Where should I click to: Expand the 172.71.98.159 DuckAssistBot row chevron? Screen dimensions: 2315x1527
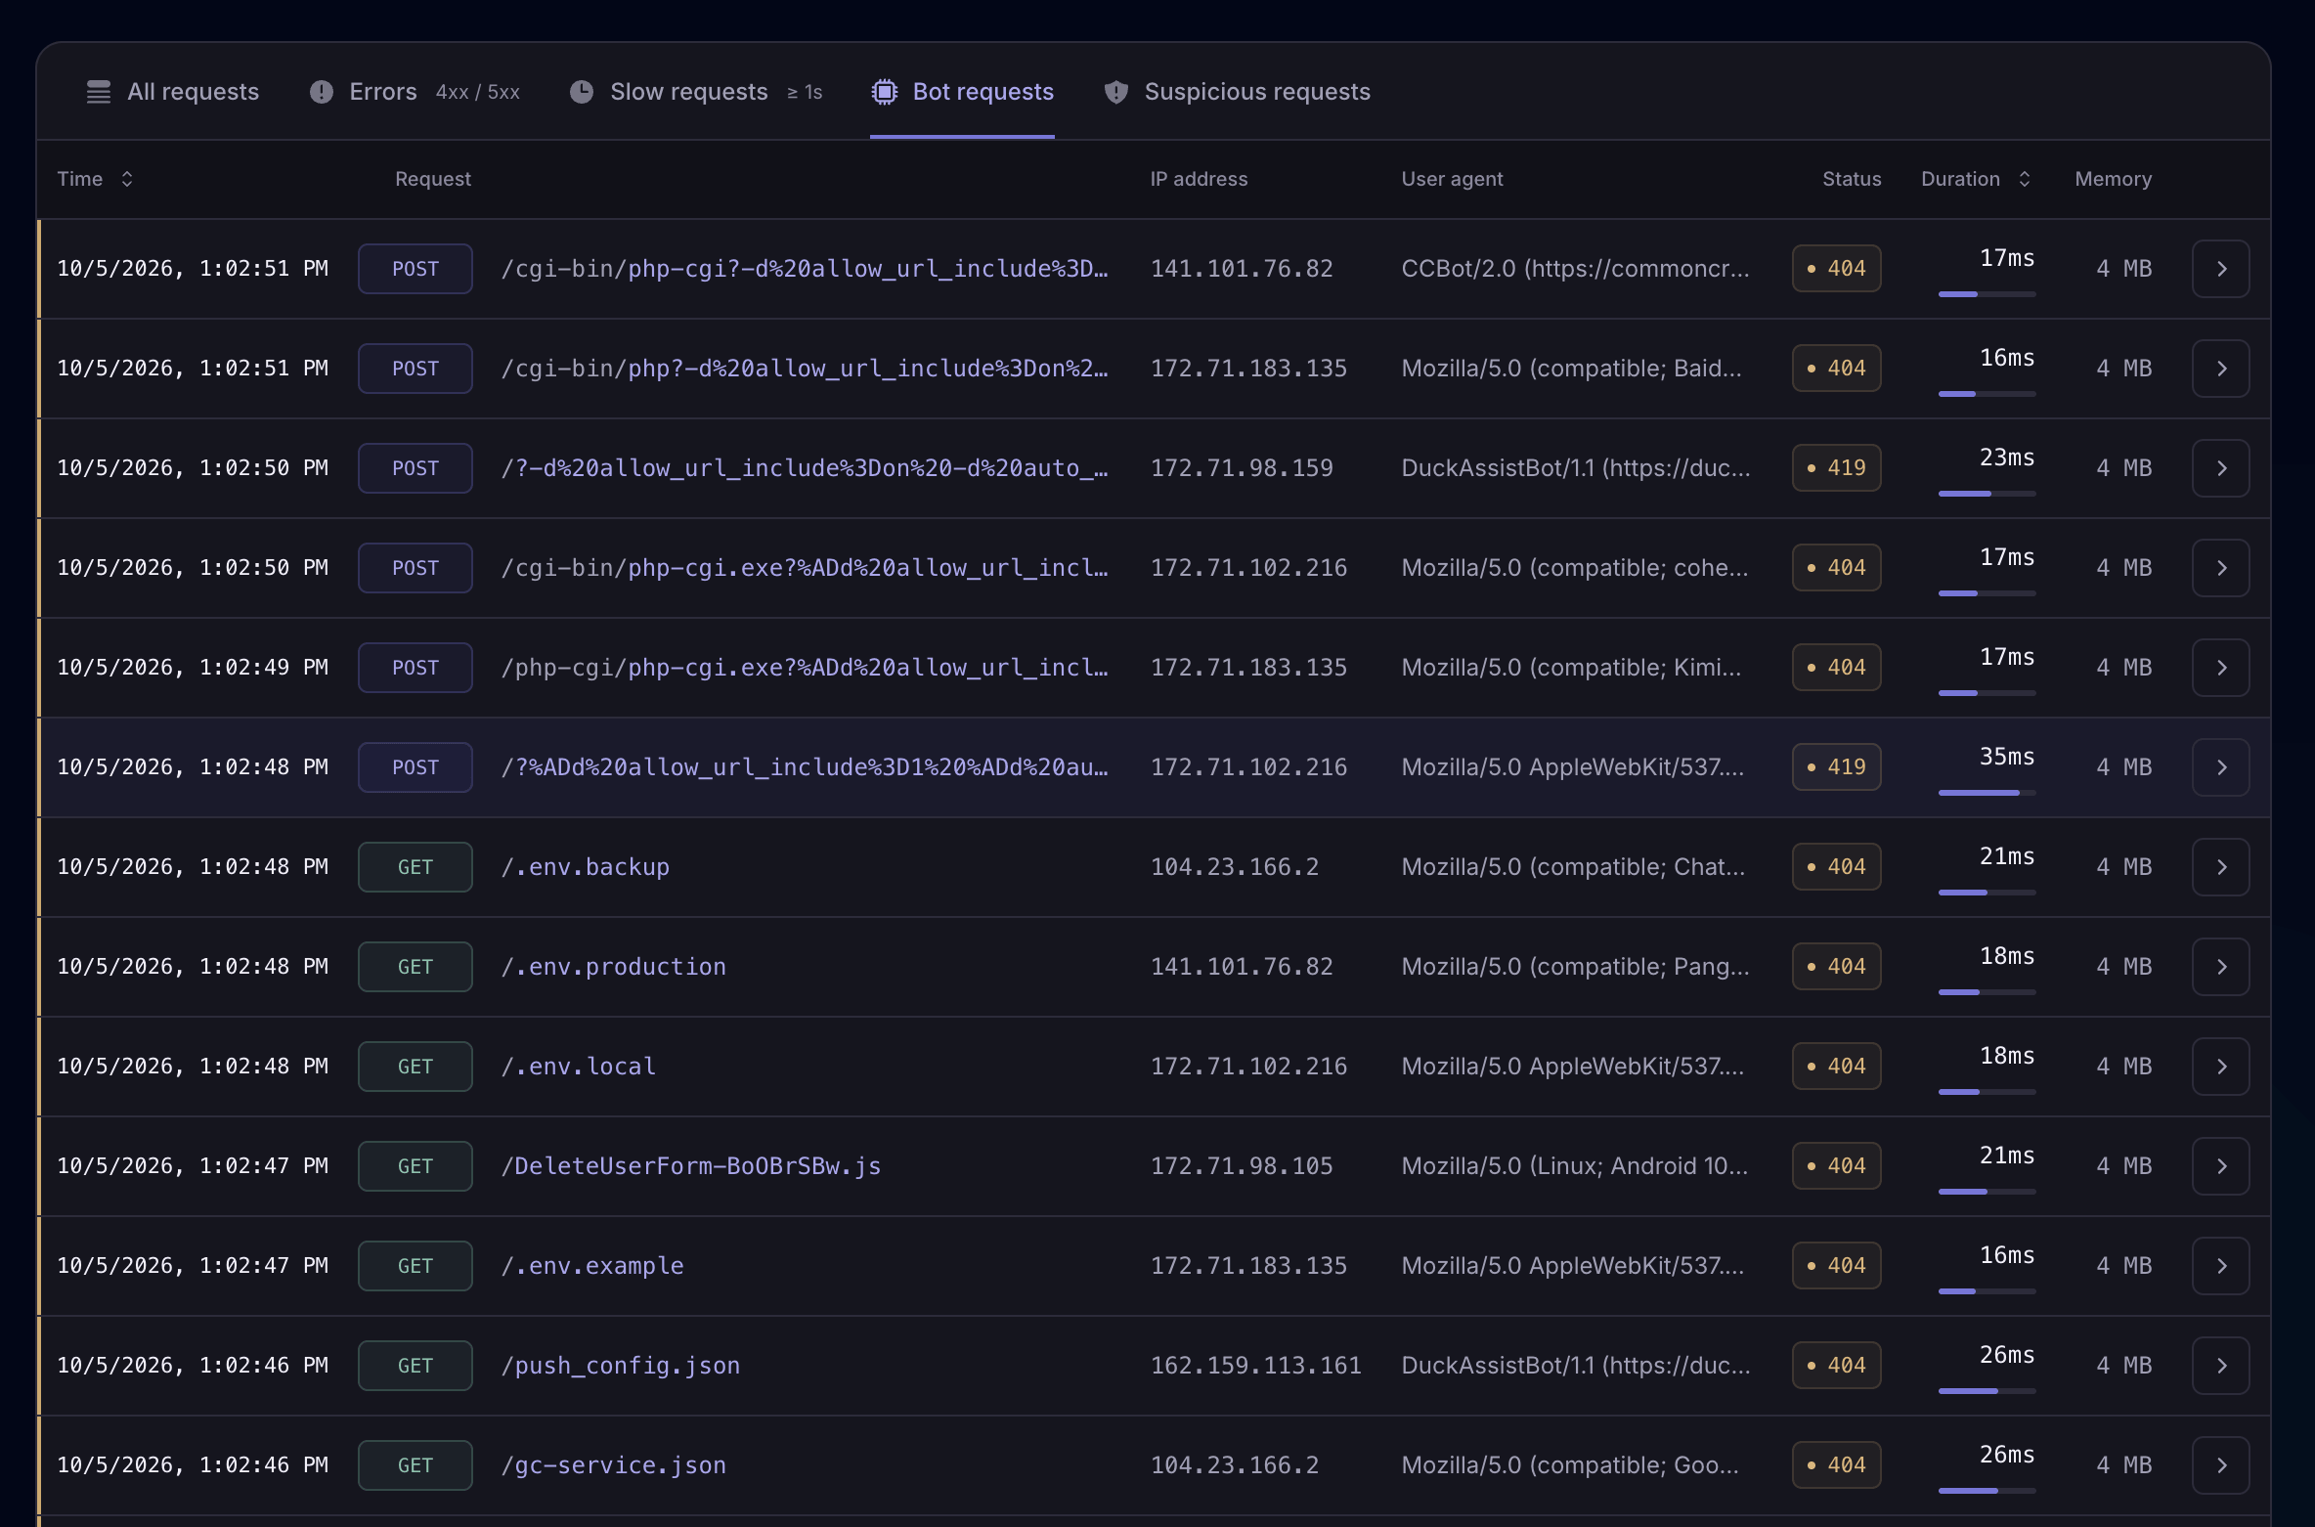2221,468
